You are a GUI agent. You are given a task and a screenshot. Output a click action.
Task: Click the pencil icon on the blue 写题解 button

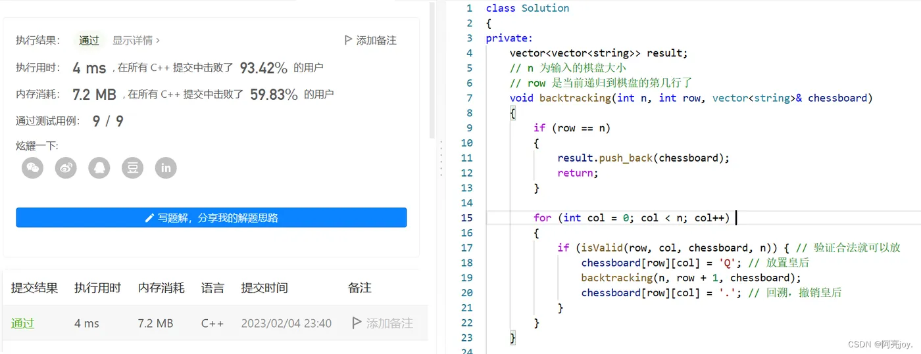(x=149, y=217)
